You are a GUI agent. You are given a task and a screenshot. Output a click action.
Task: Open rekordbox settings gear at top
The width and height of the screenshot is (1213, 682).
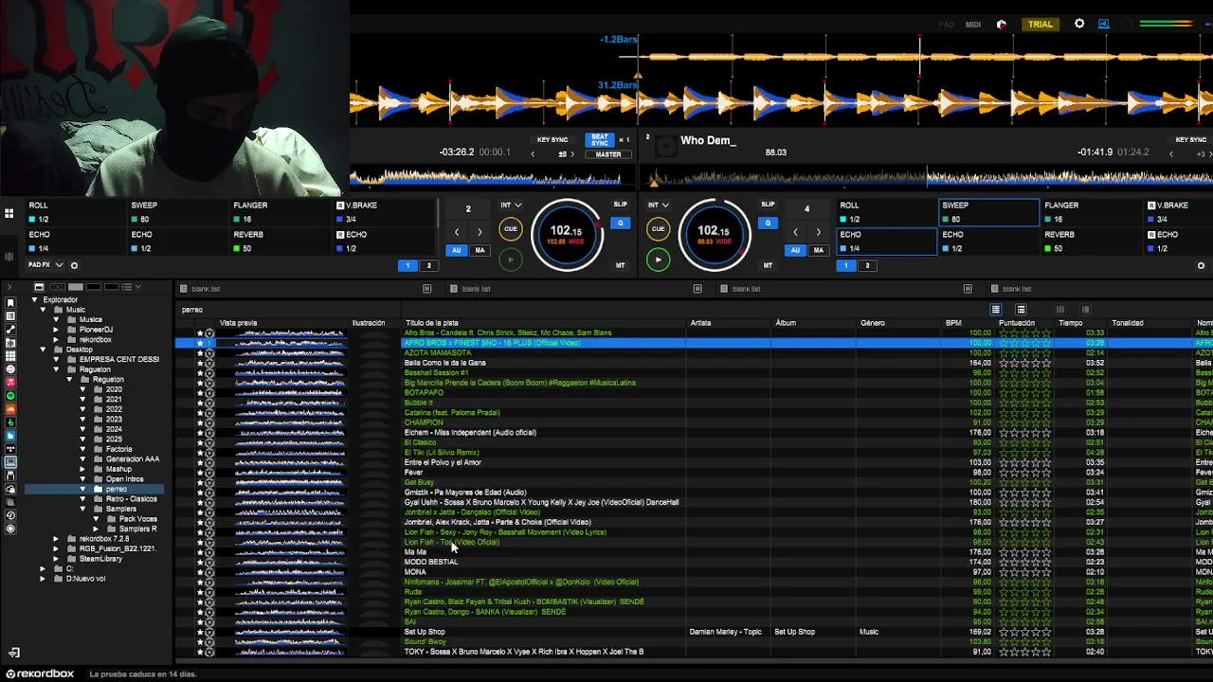[1079, 24]
